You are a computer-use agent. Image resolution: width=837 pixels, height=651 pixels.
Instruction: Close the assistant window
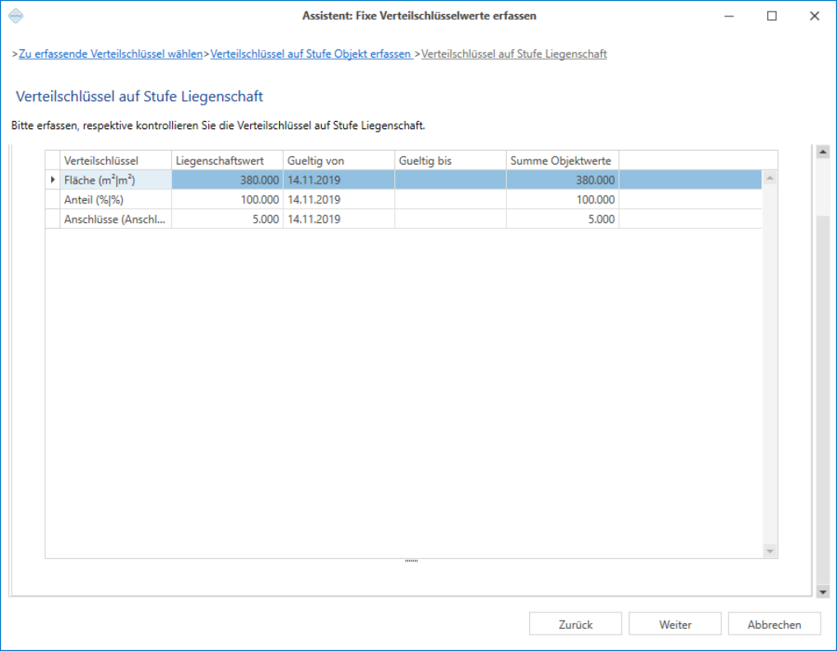(815, 16)
